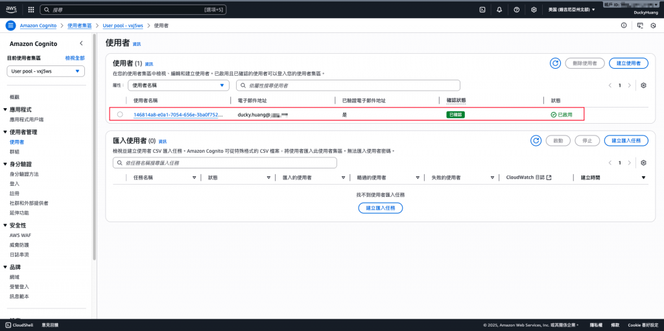Open CloudWatch logs external link icon
This screenshot has width=664, height=331.
pos(549,177)
